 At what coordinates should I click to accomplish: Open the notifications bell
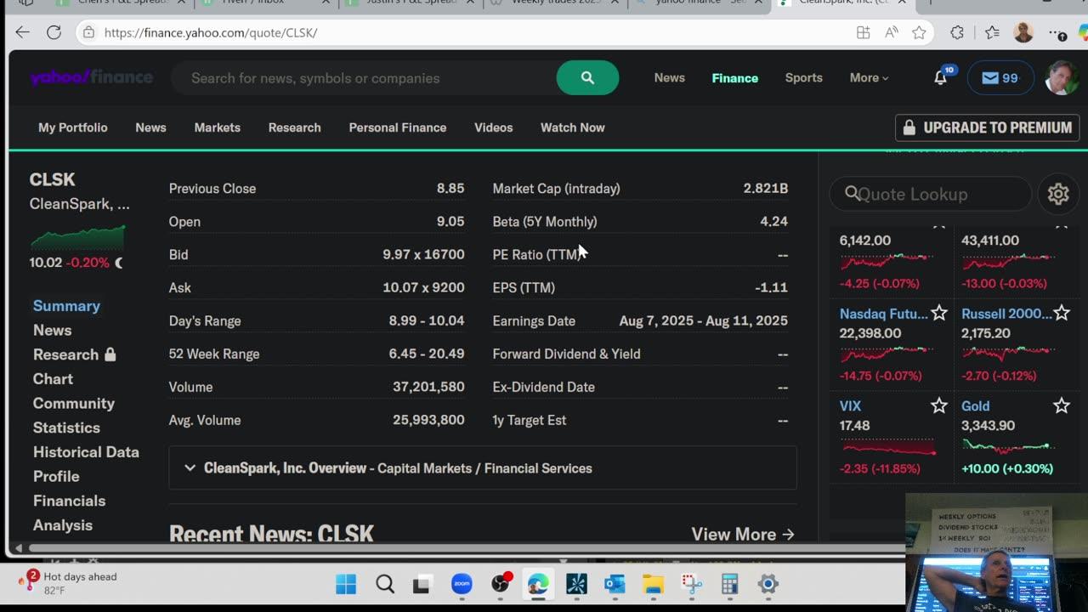[940, 78]
